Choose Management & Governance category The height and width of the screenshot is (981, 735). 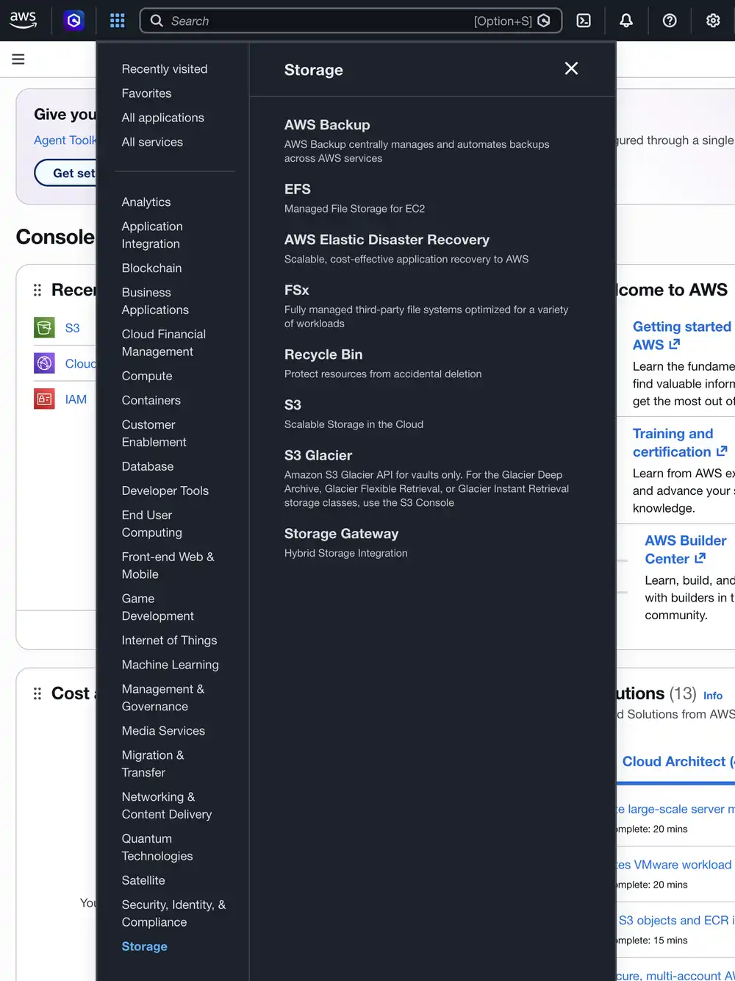pyautogui.click(x=162, y=699)
